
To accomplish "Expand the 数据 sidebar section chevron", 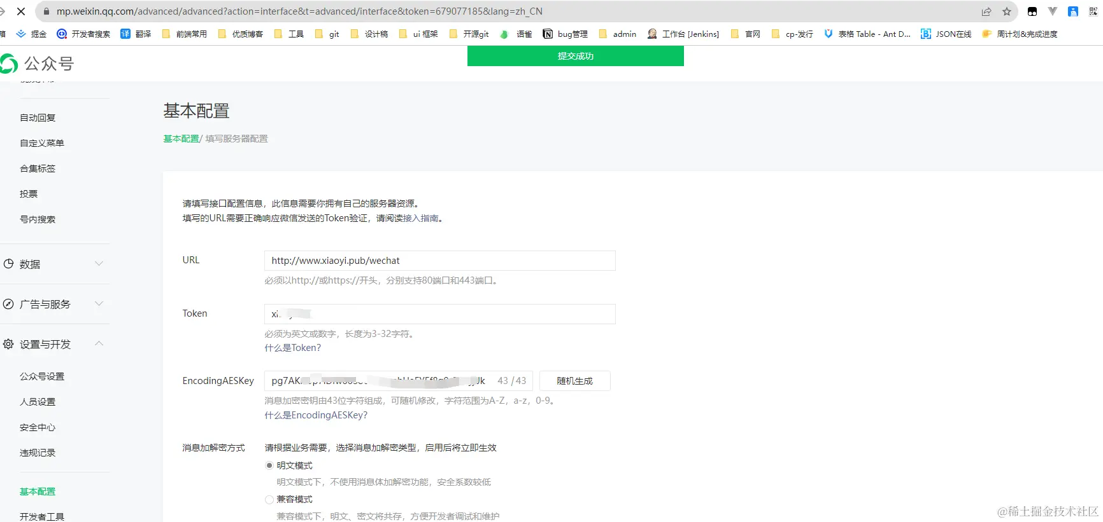I will click(99, 264).
